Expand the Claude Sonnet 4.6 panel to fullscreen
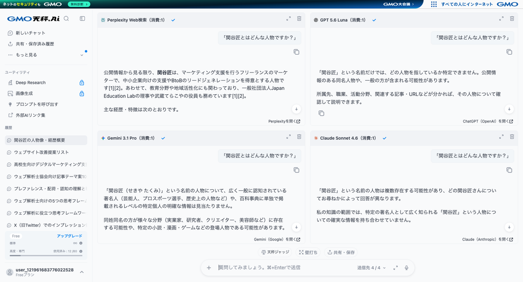523x282 pixels. pos(502,137)
